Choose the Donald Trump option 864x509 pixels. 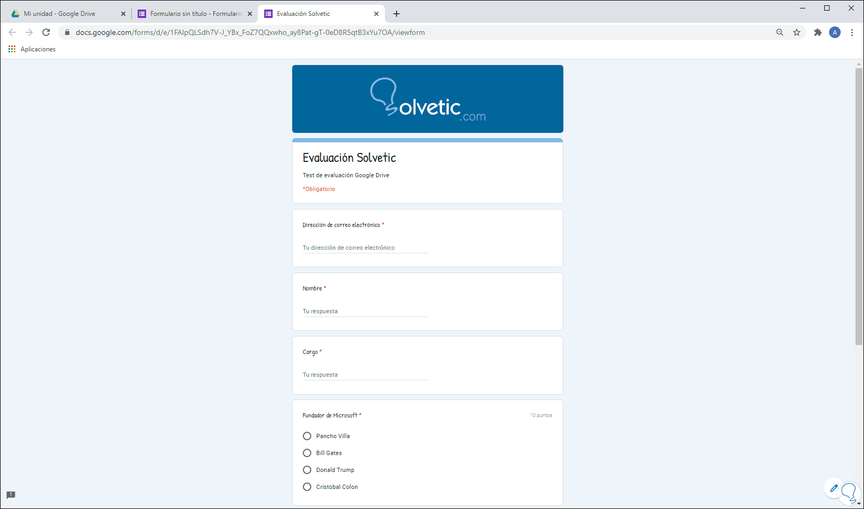(x=307, y=470)
